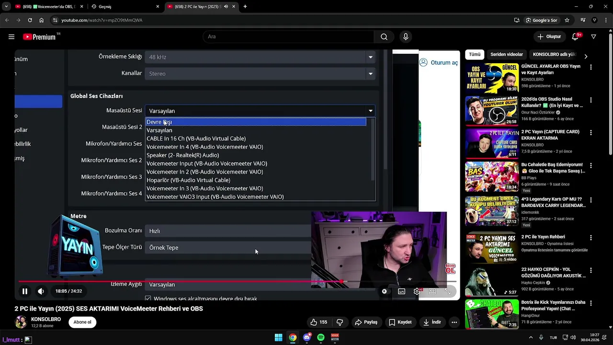Viewport: 613px width, 345px height.
Task: Save the video with Kaydet
Action: pyautogui.click(x=400, y=322)
